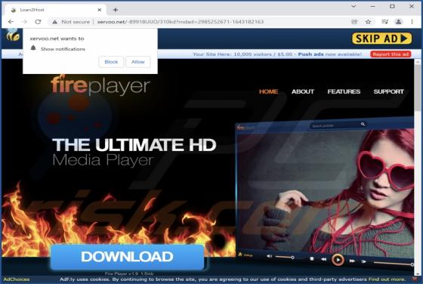Open the ABOUT menu item
423x284 pixels.
(303, 91)
